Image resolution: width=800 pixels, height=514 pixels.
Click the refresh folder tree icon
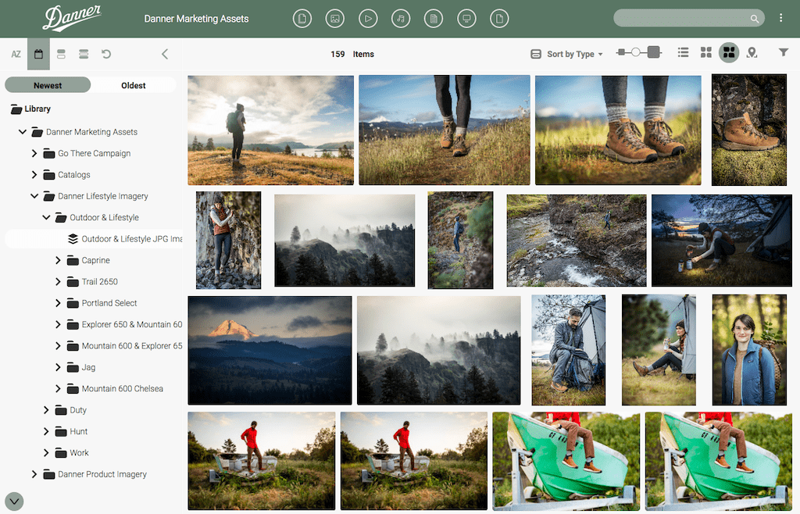tap(106, 54)
